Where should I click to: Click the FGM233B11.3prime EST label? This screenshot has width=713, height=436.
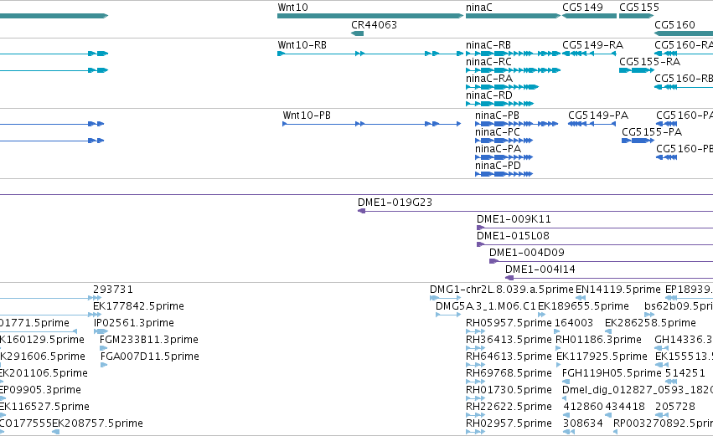point(148,340)
